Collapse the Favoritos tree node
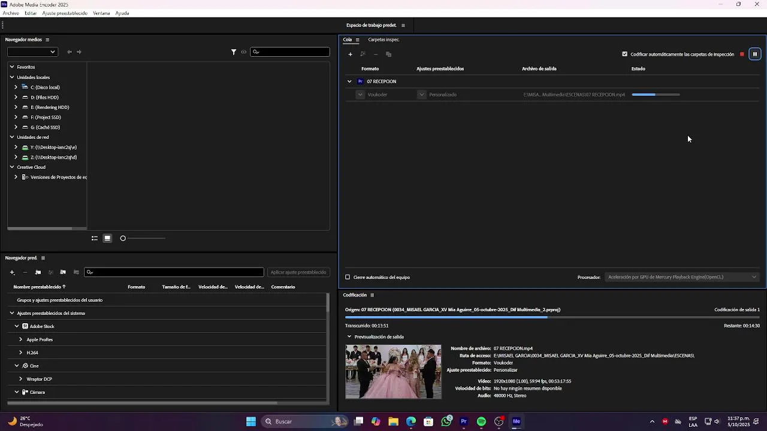This screenshot has height=431, width=767. point(11,67)
